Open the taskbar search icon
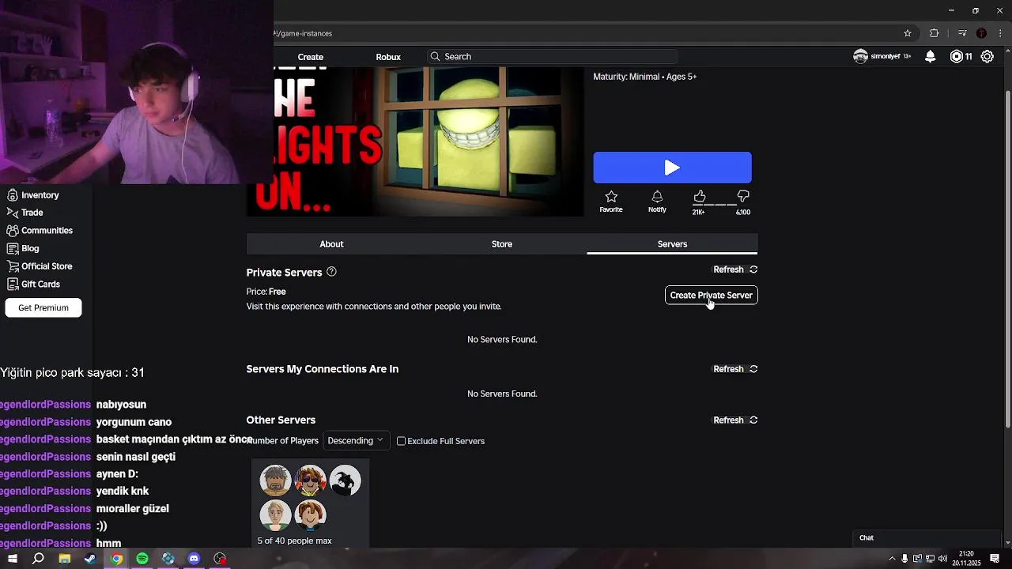This screenshot has width=1012, height=569. [38, 559]
